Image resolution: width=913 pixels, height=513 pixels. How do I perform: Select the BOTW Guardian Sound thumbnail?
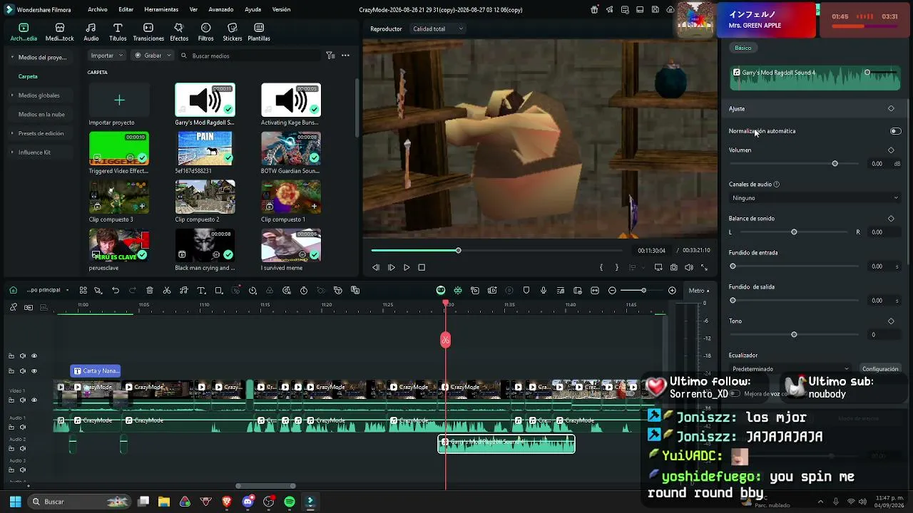(291, 148)
